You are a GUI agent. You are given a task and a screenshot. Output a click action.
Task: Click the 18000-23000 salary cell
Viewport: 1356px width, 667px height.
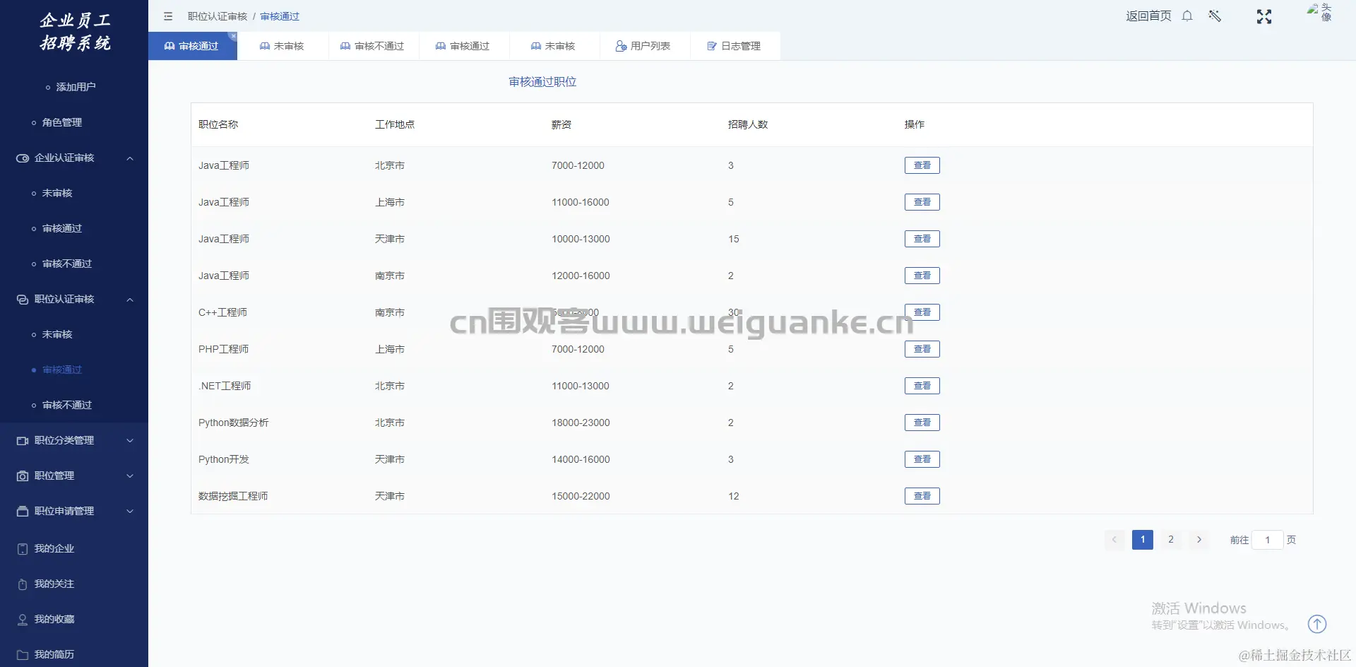pyautogui.click(x=581, y=423)
